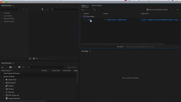Open the Encoding panel menu icon
This screenshot has height=102, width=181.
90,51
